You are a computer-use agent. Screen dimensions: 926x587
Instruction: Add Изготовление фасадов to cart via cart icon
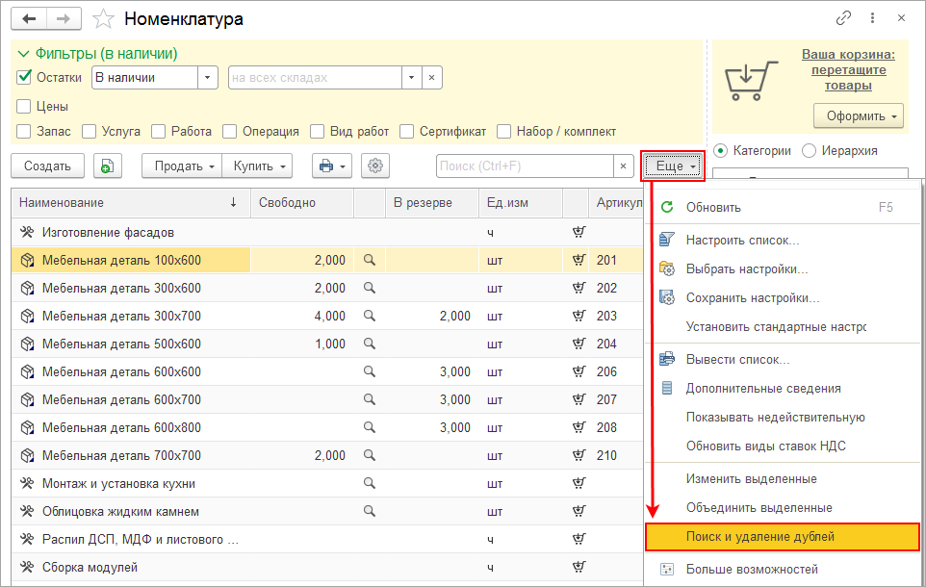[x=579, y=232]
